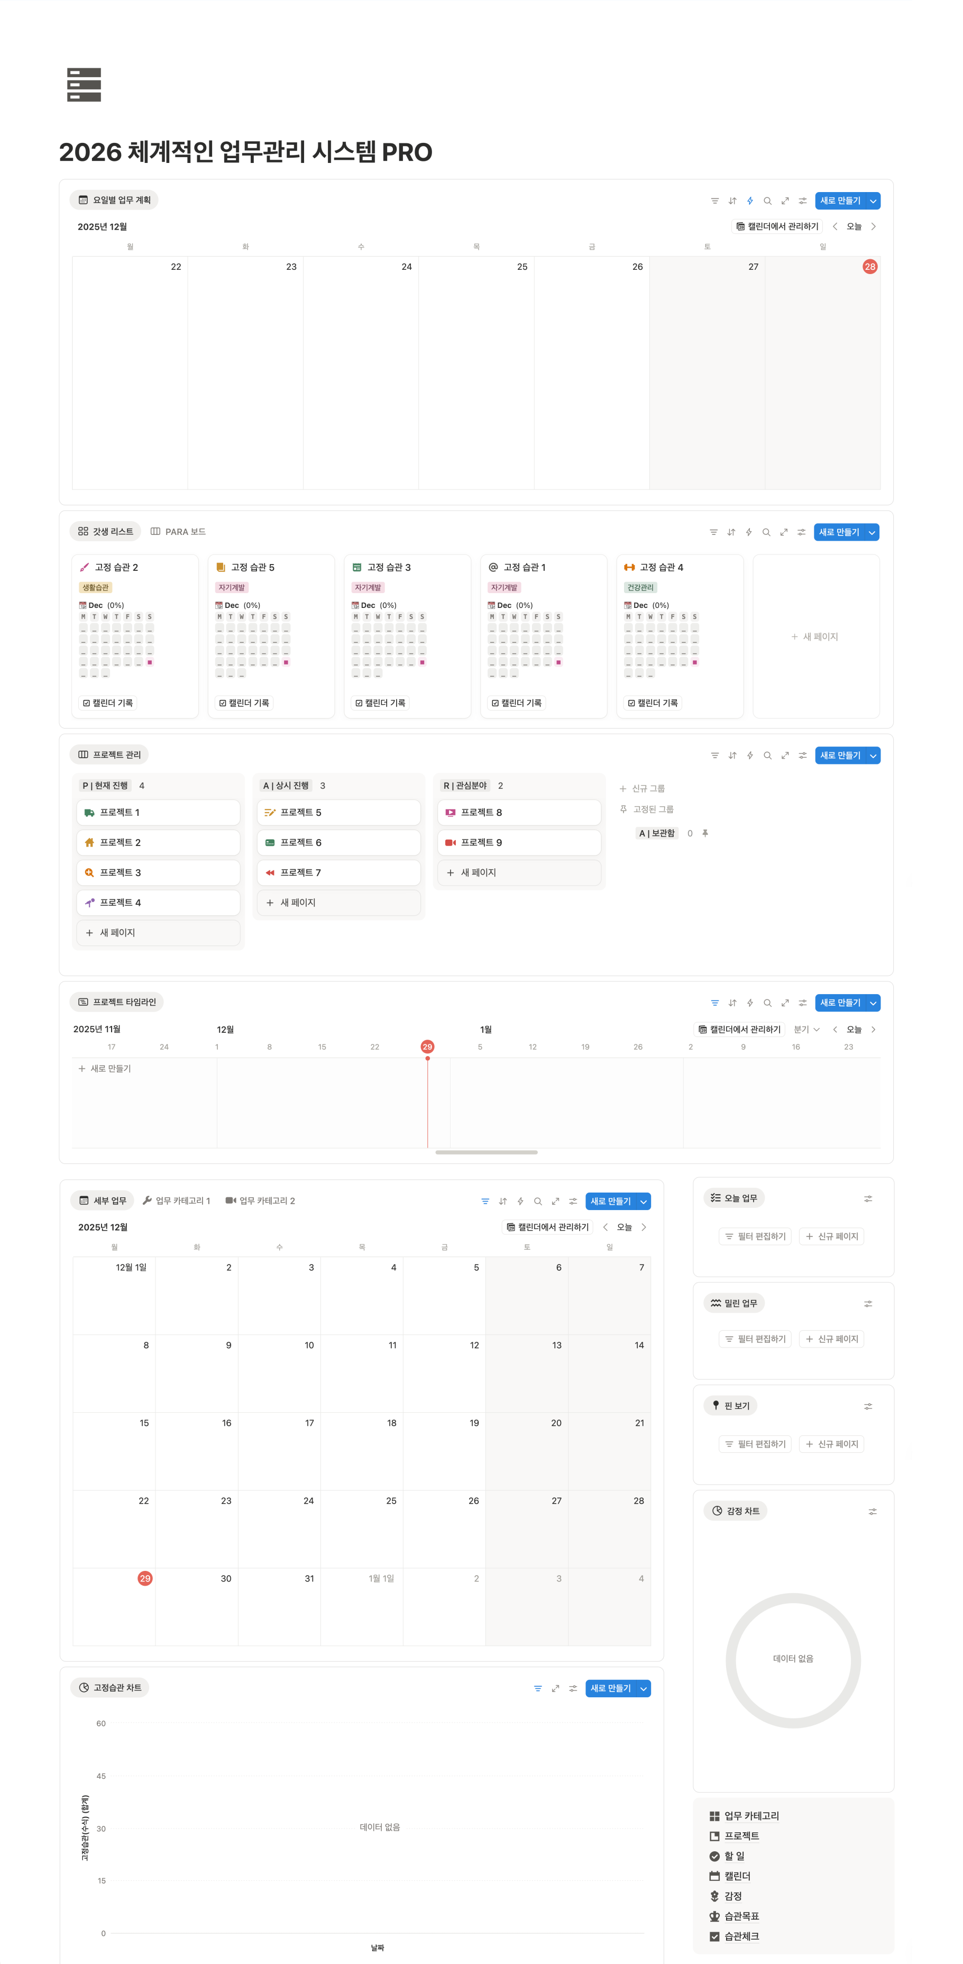Viewport: 963px width, 1964px height.
Task: Click 새 페이지 under P | 현재 진행 column
Action: (159, 932)
